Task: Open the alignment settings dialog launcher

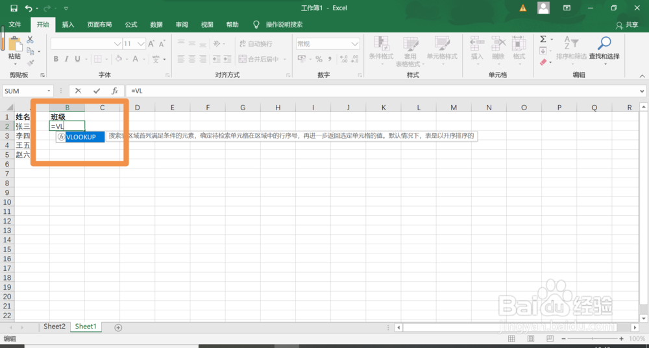Action: pyautogui.click(x=288, y=75)
